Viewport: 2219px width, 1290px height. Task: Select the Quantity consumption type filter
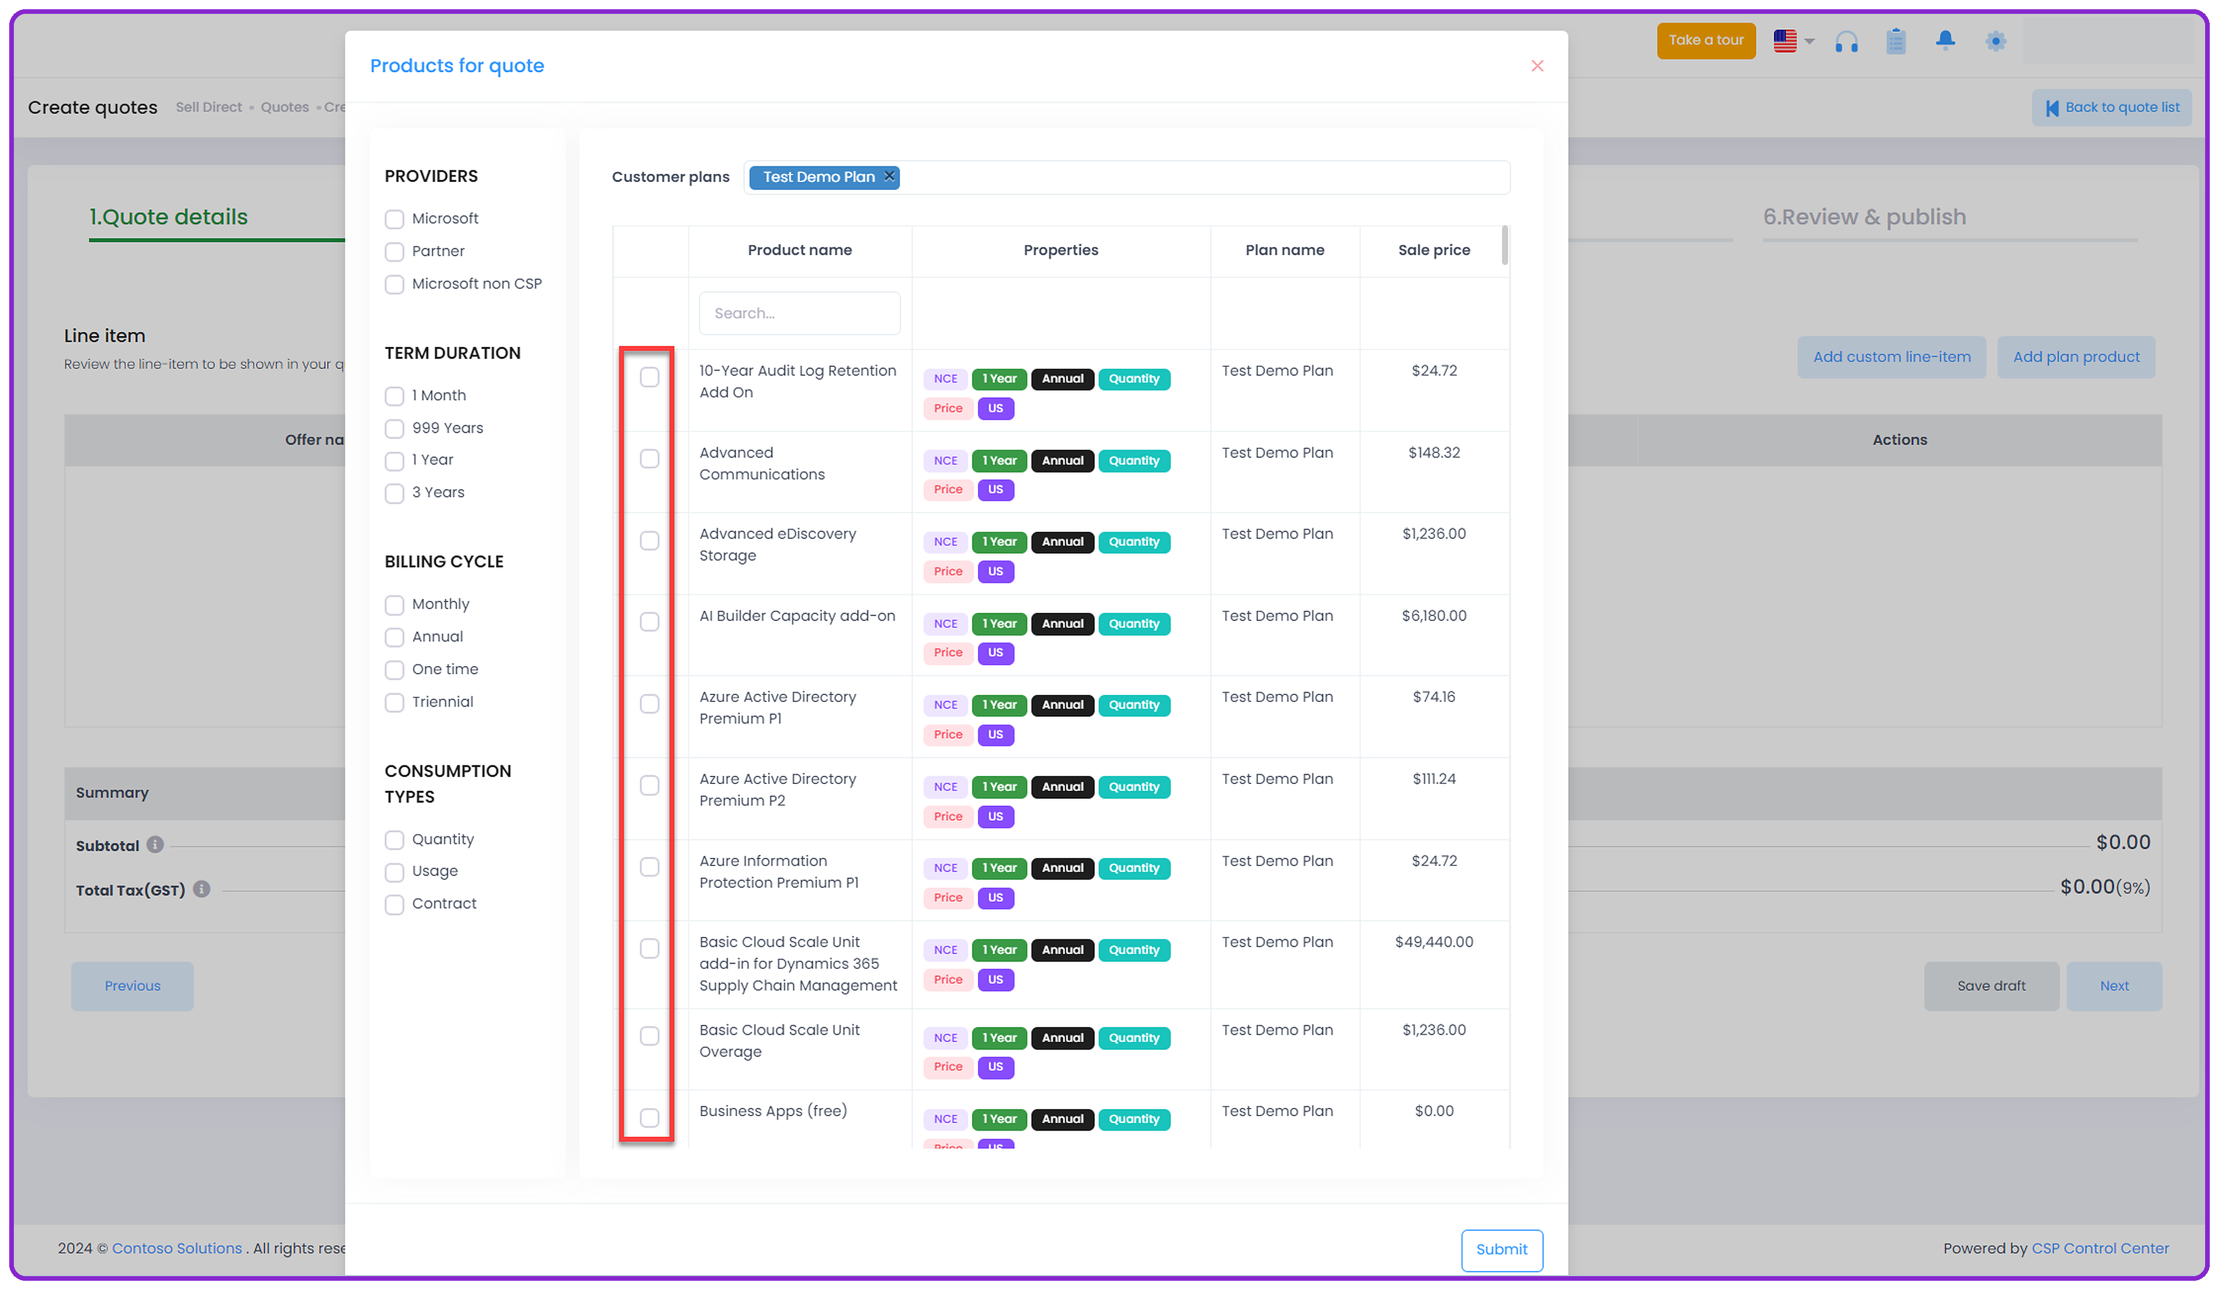[395, 839]
